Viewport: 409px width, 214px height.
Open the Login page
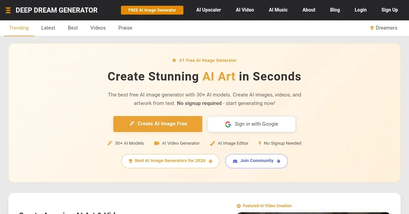pyautogui.click(x=360, y=10)
